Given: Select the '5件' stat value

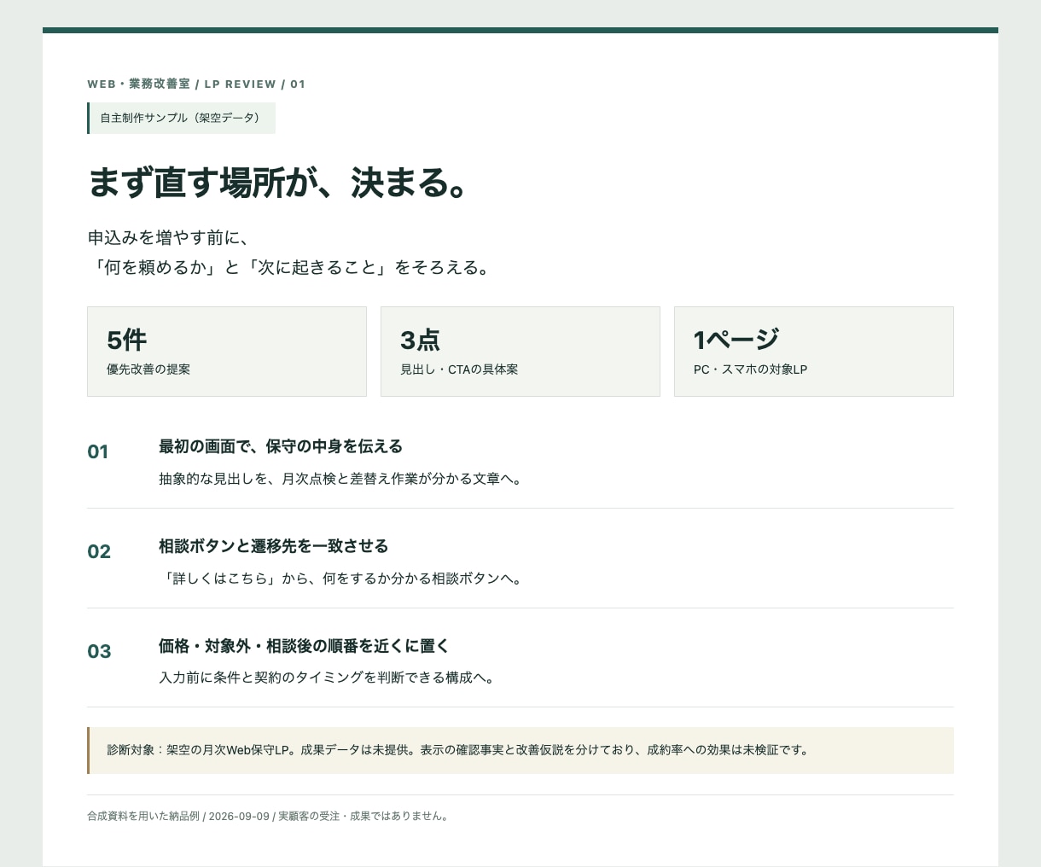Looking at the screenshot, I should click(127, 340).
